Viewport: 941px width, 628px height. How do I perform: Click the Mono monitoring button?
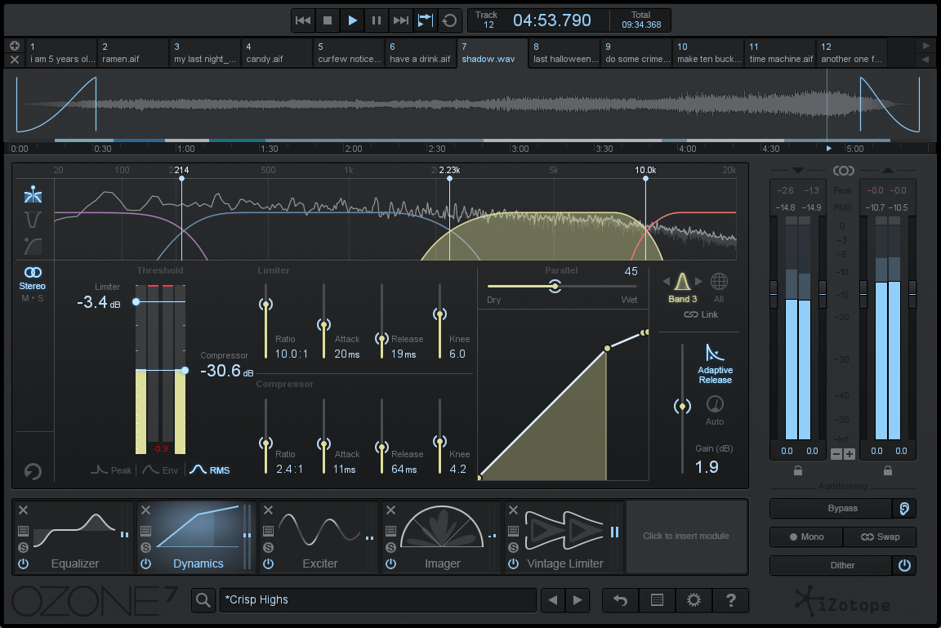[x=806, y=537]
